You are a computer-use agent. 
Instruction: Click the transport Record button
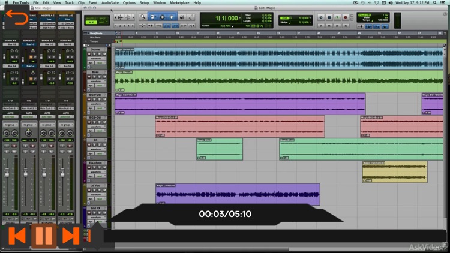click(x=346, y=17)
